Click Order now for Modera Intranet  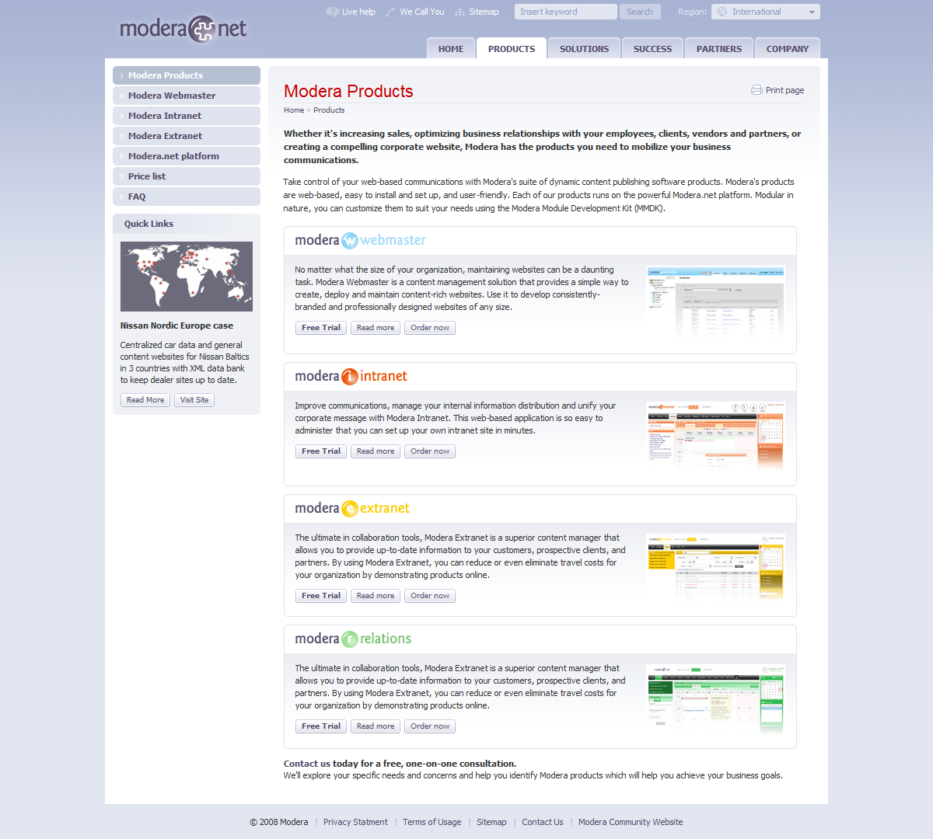tap(430, 451)
